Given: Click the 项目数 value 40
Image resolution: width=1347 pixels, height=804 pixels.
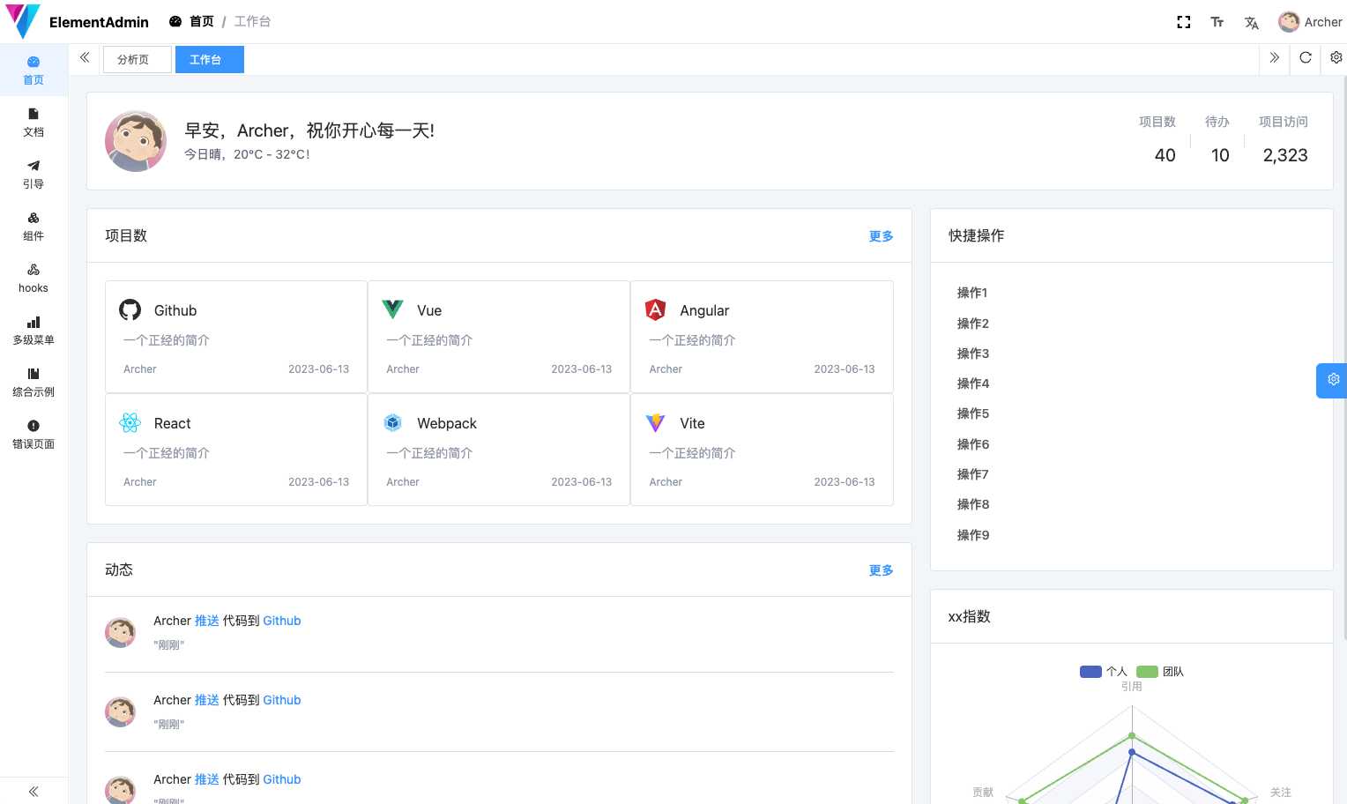Looking at the screenshot, I should point(1165,155).
